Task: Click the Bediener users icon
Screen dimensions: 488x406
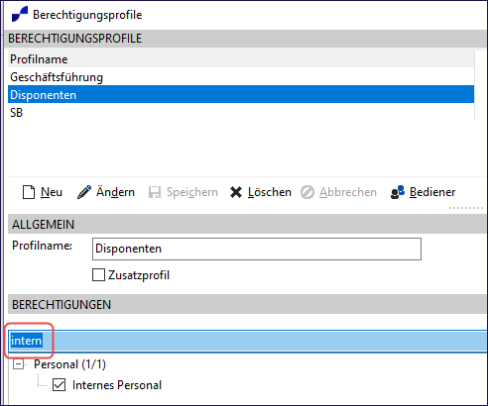Action: tap(398, 192)
